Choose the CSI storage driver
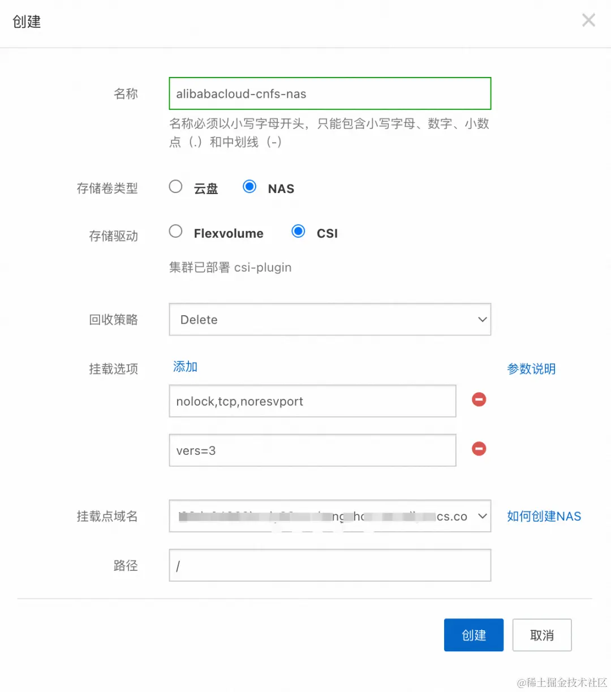 298,231
